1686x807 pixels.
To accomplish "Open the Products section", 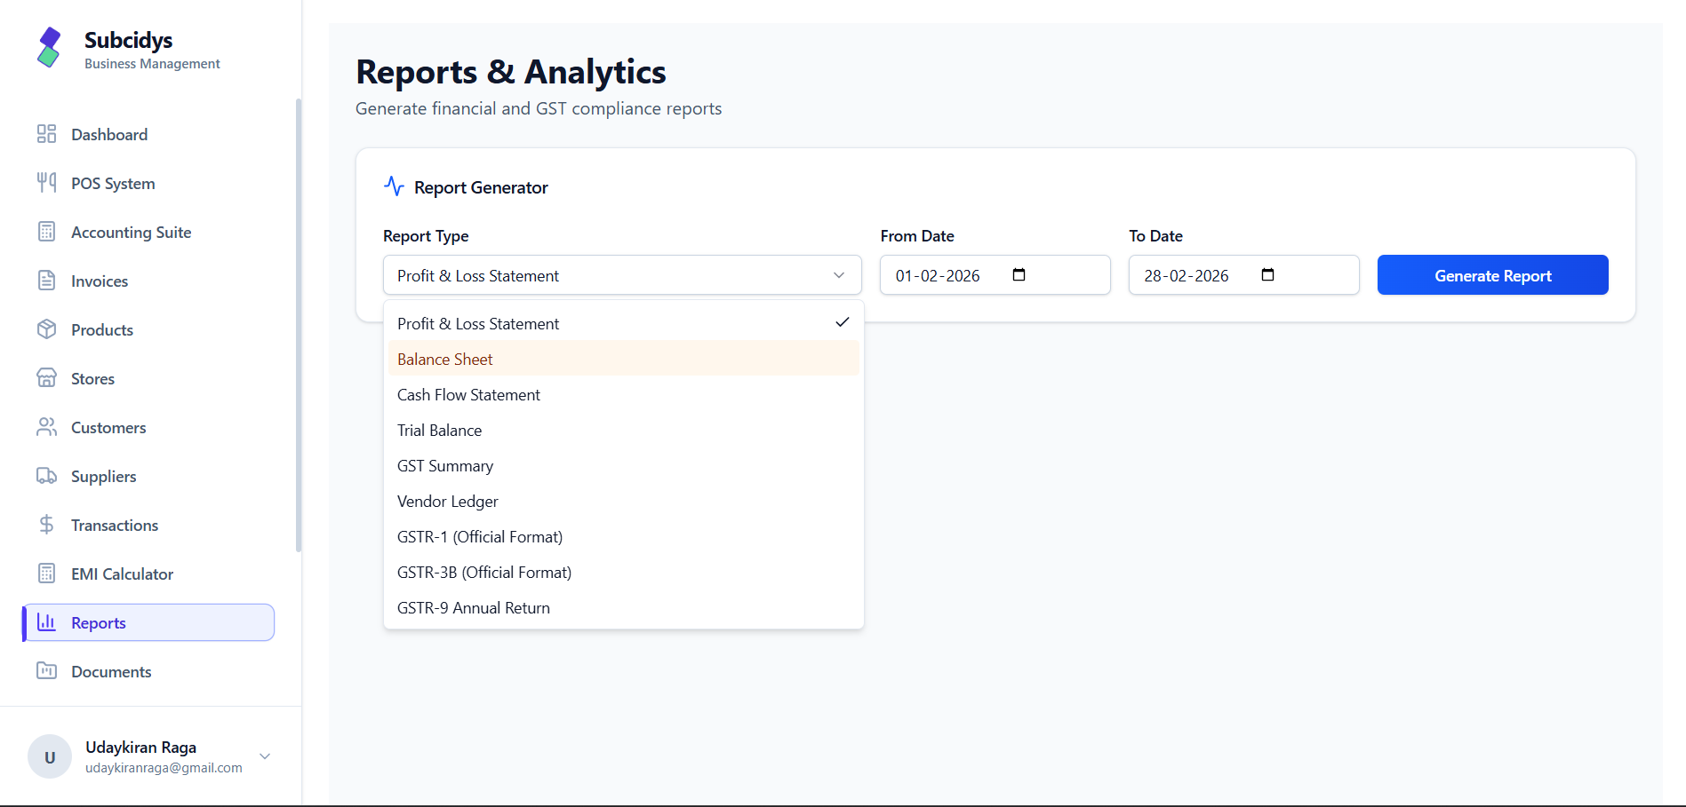I will click(148, 329).
